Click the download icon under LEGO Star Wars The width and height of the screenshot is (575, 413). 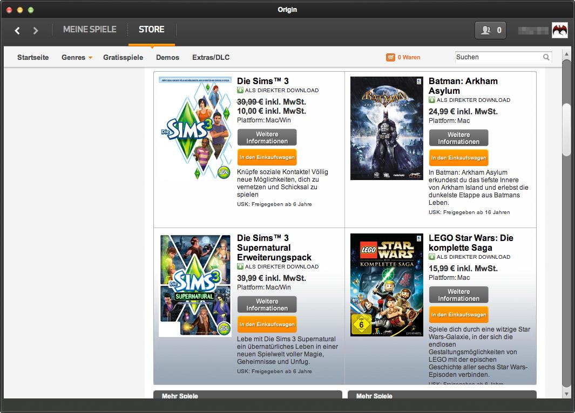click(x=432, y=257)
